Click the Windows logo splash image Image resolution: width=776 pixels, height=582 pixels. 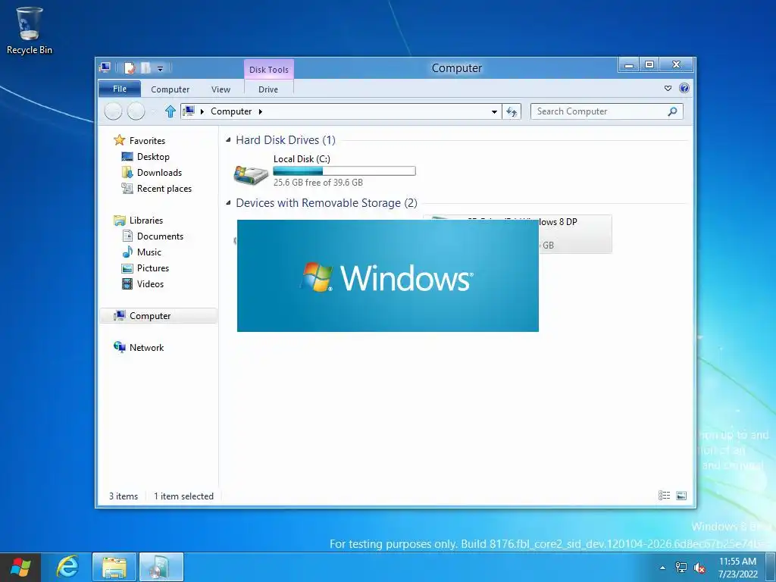pyautogui.click(x=387, y=276)
